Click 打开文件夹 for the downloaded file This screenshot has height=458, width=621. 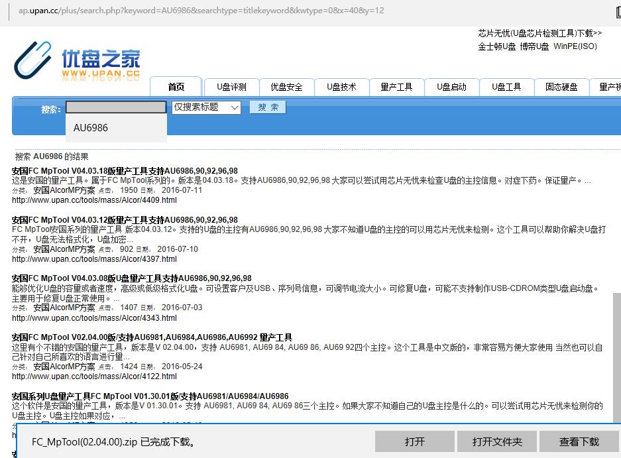pos(497,441)
